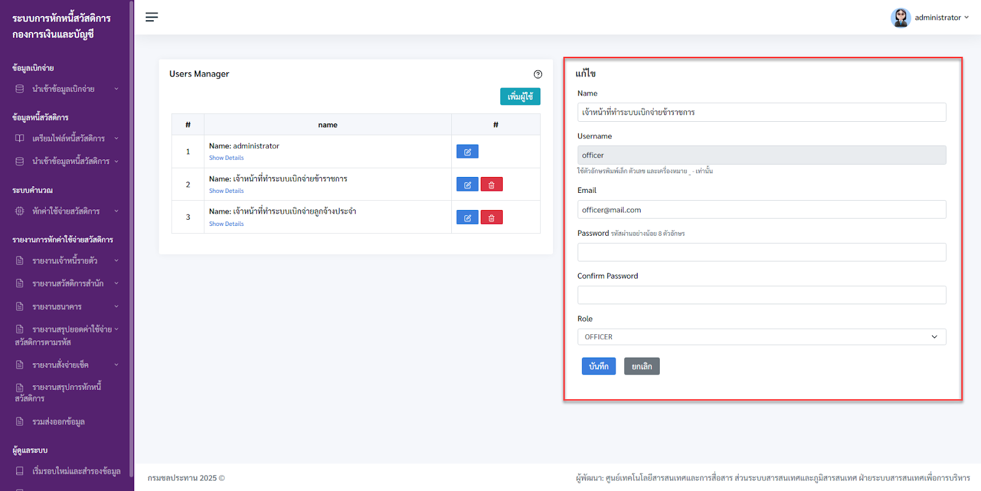The height and width of the screenshot is (491, 981).
Task: Expand the รายงานธนาคาร submenu chevron
Action: 116,307
